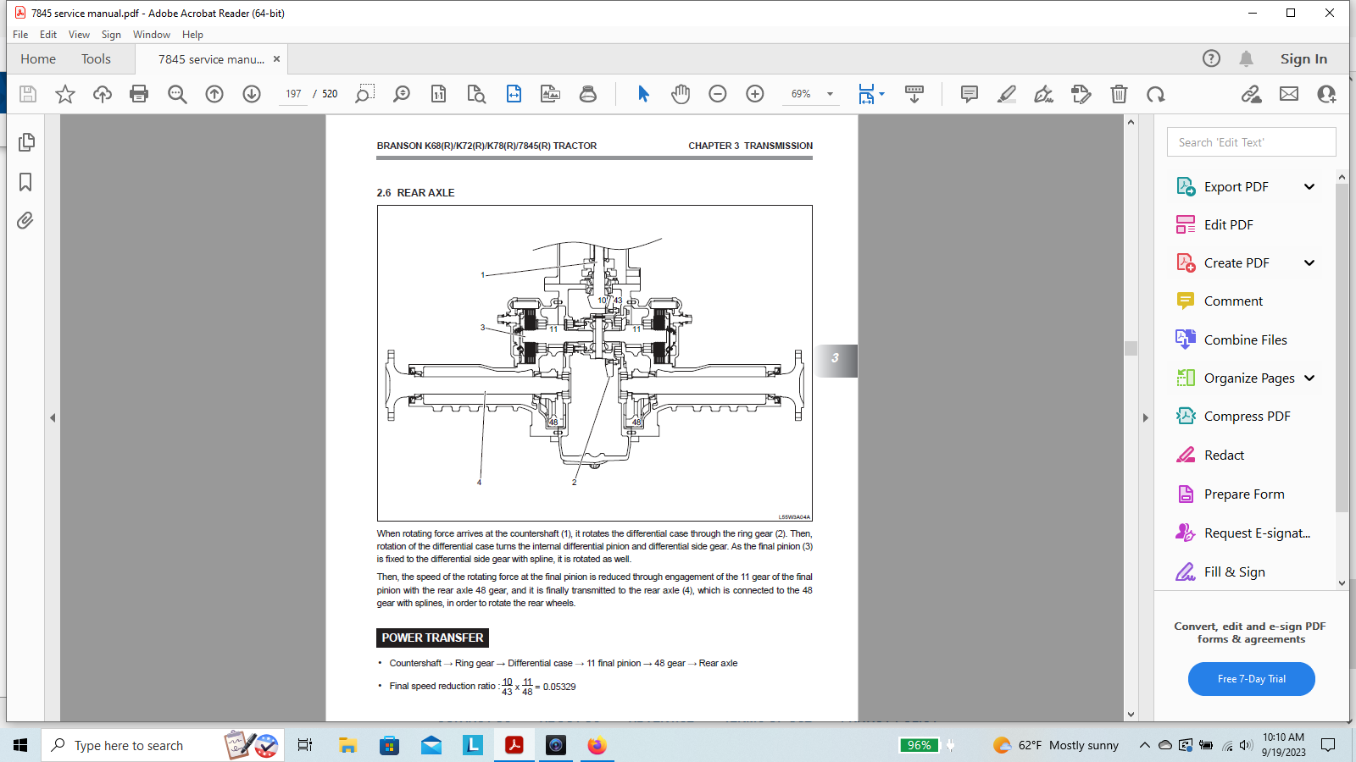Expand Create PDF options

pos(1309,262)
